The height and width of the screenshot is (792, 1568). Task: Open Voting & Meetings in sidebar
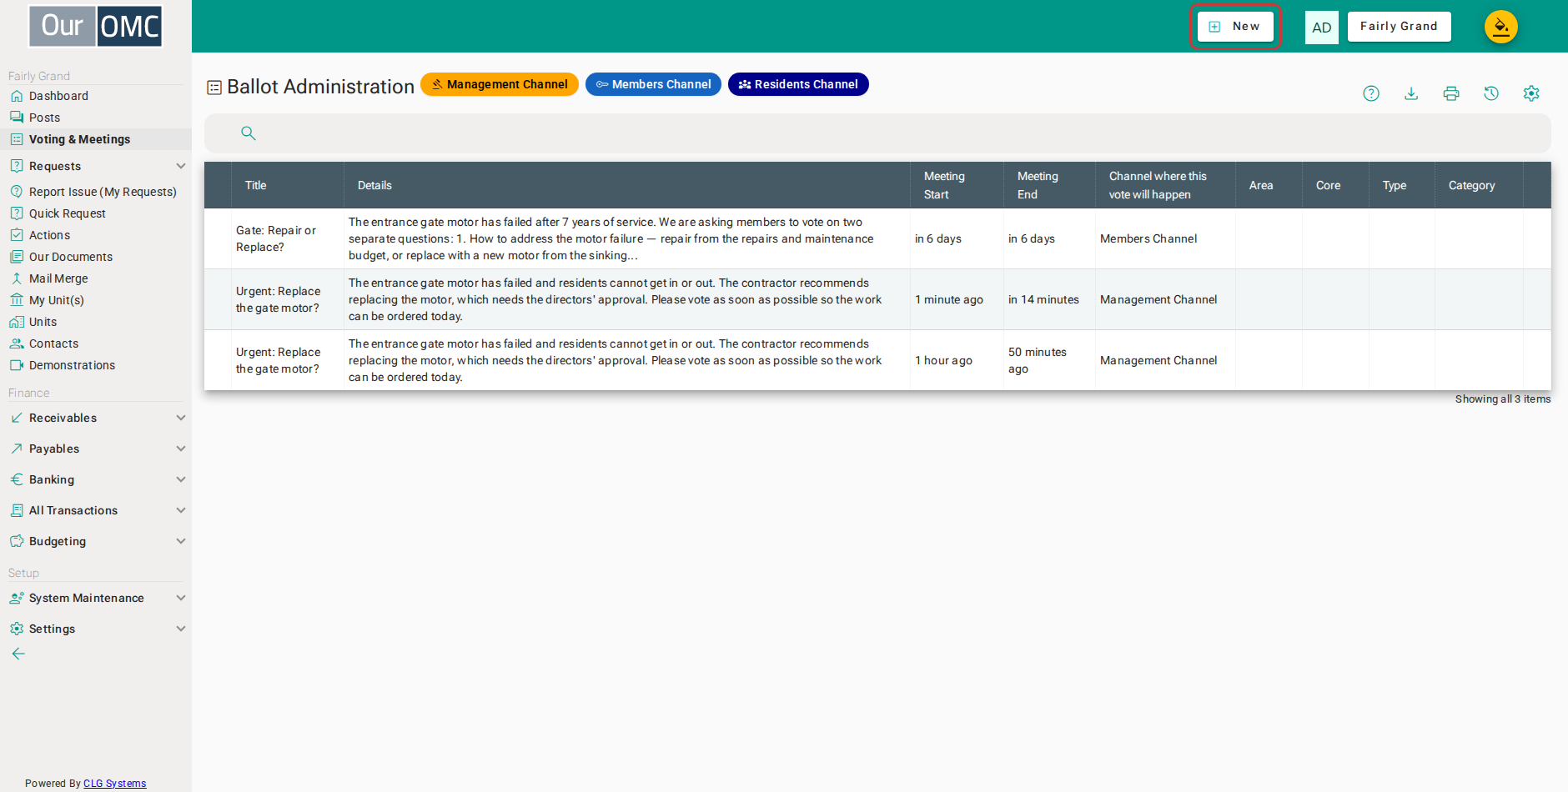tap(96, 139)
